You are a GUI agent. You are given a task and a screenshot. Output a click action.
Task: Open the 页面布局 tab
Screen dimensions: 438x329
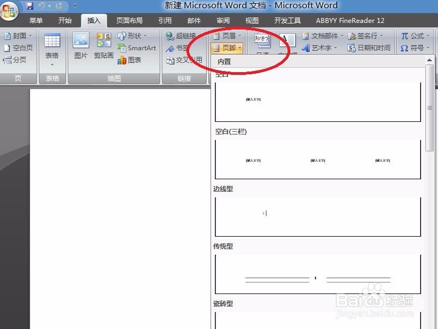[x=130, y=20]
